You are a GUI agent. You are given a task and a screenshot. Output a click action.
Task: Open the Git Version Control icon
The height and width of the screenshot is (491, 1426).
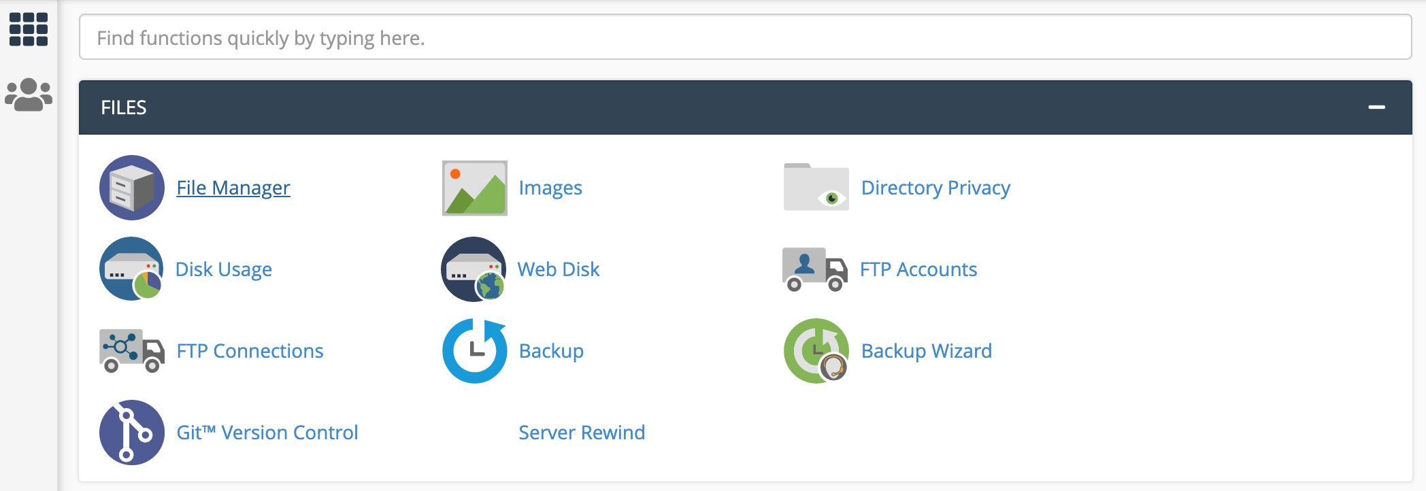(132, 433)
